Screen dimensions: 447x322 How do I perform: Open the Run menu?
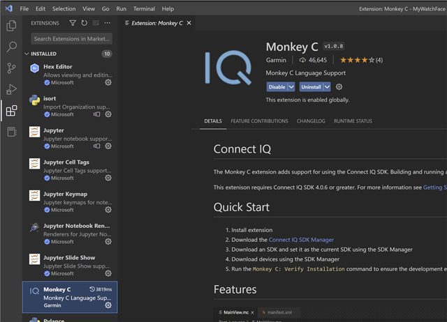coord(121,9)
